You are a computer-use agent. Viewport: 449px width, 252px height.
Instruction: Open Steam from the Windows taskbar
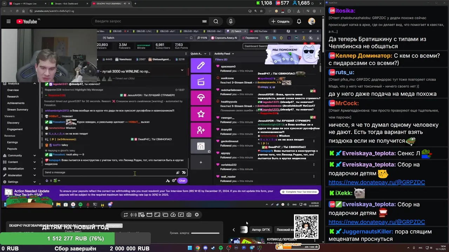point(213,248)
